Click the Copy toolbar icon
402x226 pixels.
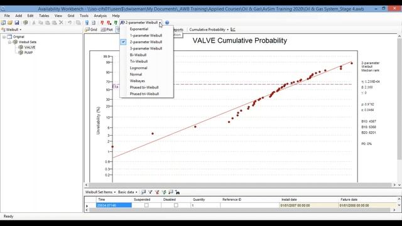point(40,23)
